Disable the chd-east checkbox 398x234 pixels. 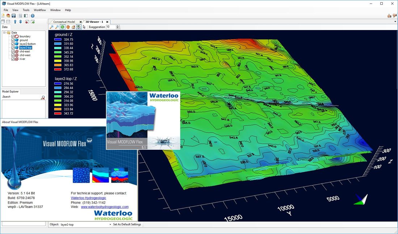(x=13, y=51)
